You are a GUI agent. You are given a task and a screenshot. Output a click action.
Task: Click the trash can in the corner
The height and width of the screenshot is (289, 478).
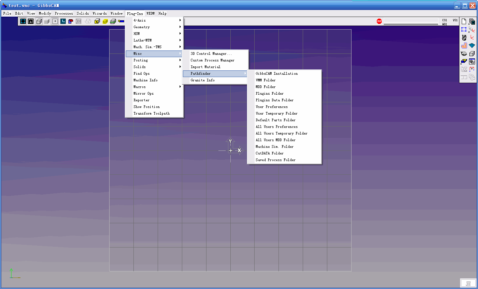coord(468,283)
